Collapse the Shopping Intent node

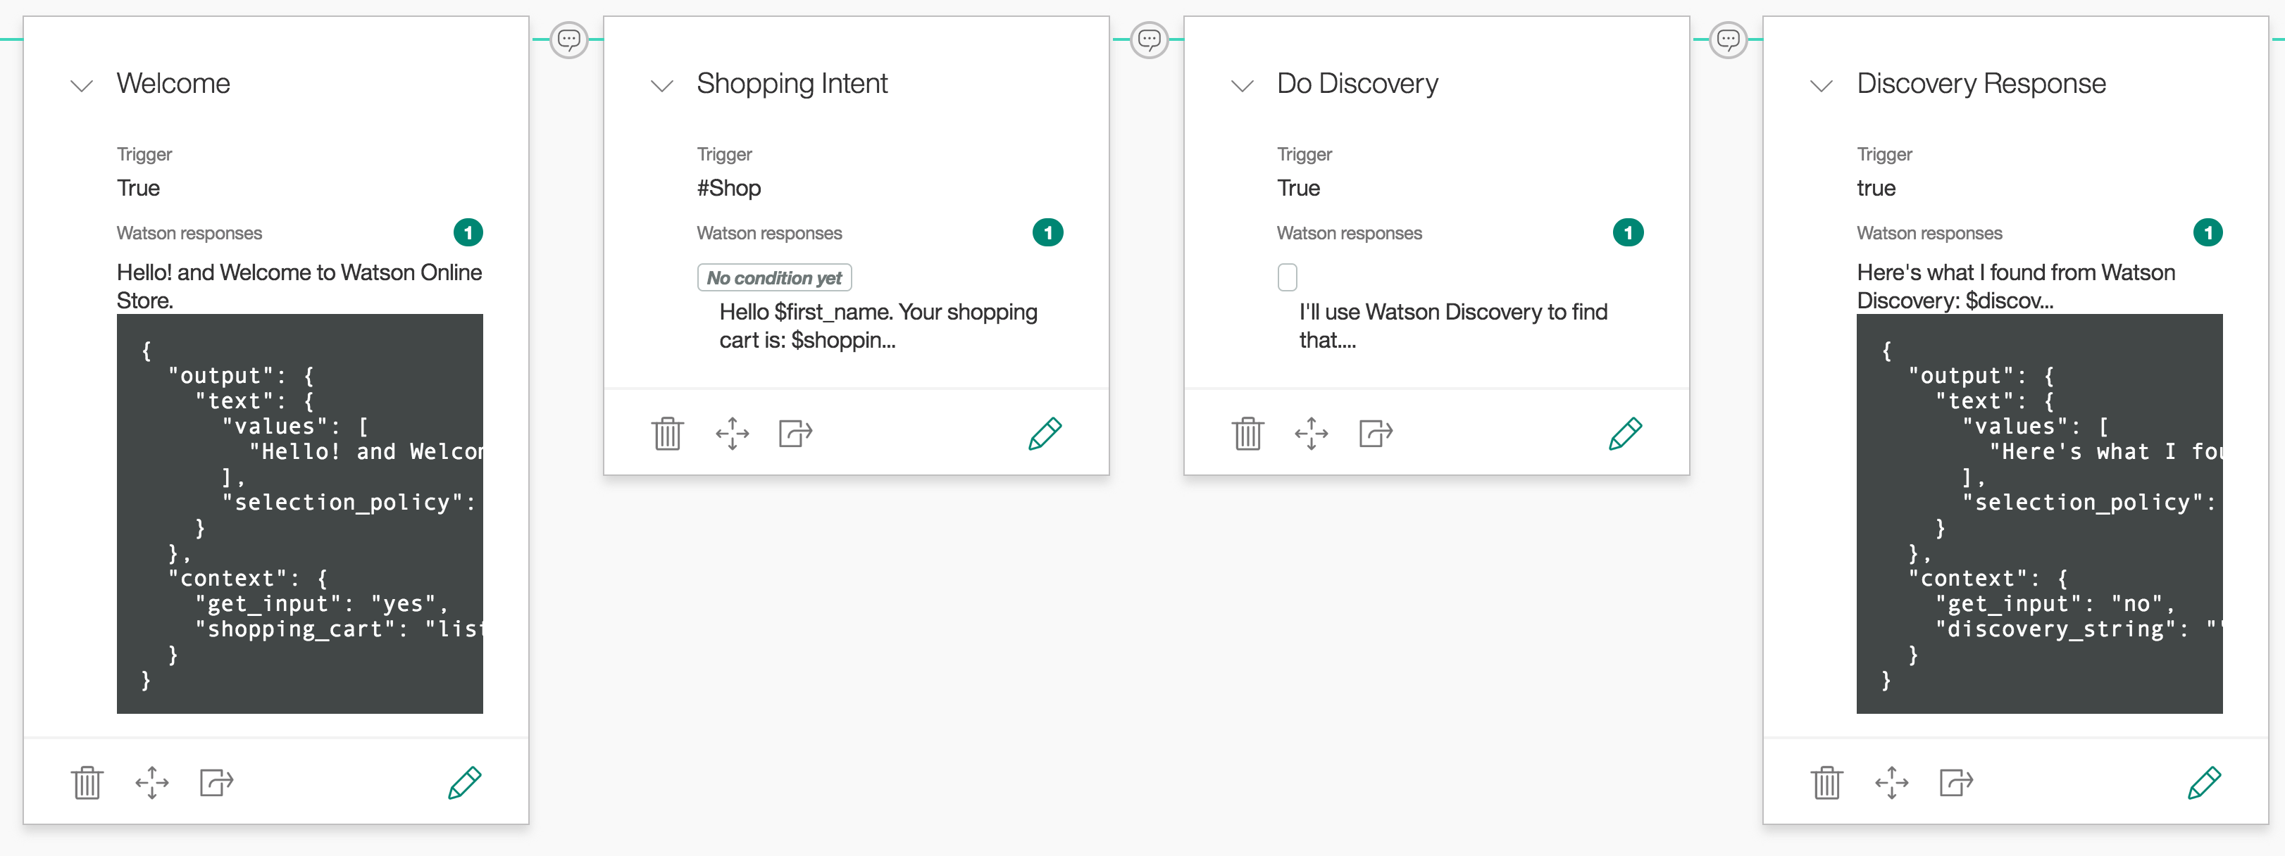tap(661, 86)
